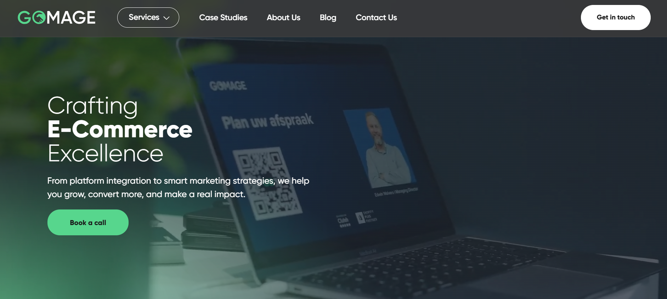667x299 pixels.
Task: Click the Clutch badge icon on the laptop screen
Action: 343,221
